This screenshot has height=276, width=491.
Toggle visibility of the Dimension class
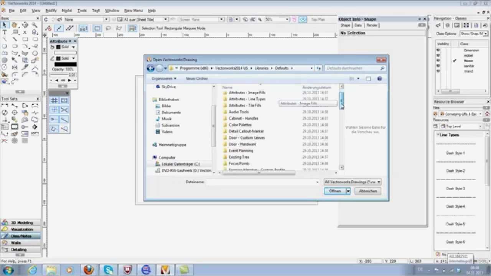pos(438,50)
